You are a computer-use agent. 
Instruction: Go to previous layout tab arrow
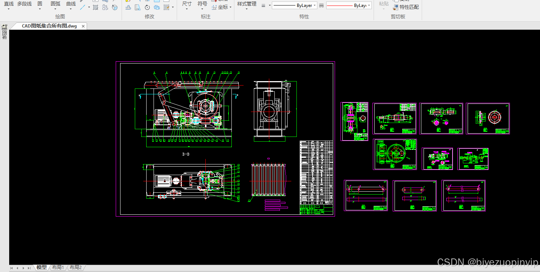tap(17, 268)
